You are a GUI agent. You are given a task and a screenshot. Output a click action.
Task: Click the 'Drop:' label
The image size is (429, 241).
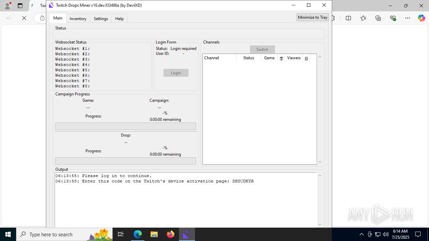tap(126, 135)
